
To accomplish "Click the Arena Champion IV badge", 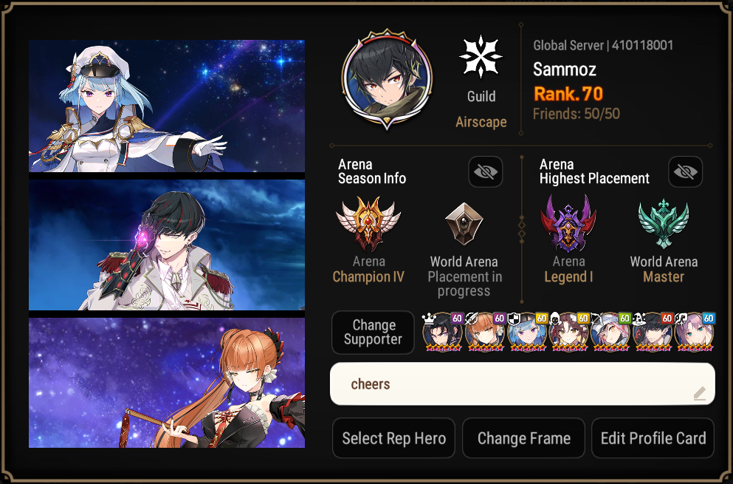I will [x=368, y=224].
